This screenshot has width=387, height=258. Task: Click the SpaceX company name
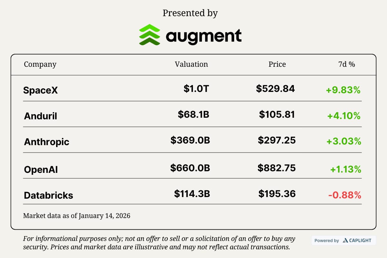click(x=40, y=90)
